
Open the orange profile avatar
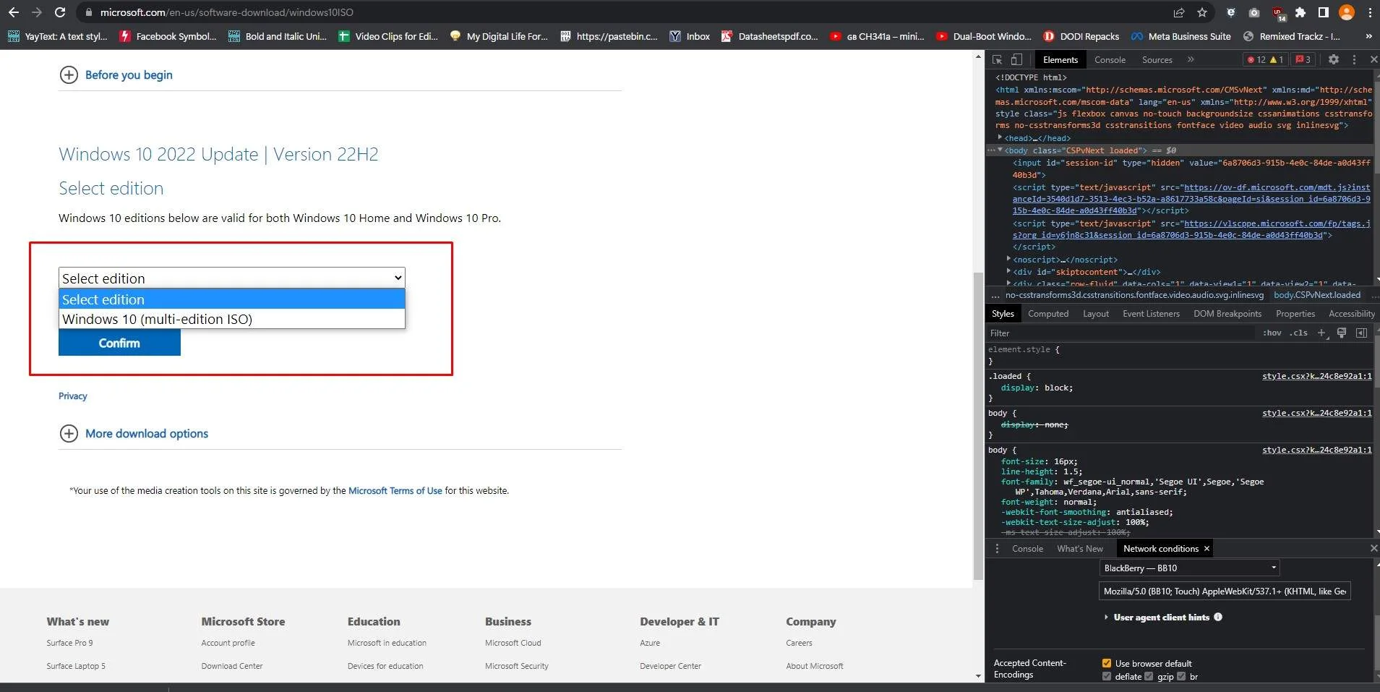coord(1347,12)
